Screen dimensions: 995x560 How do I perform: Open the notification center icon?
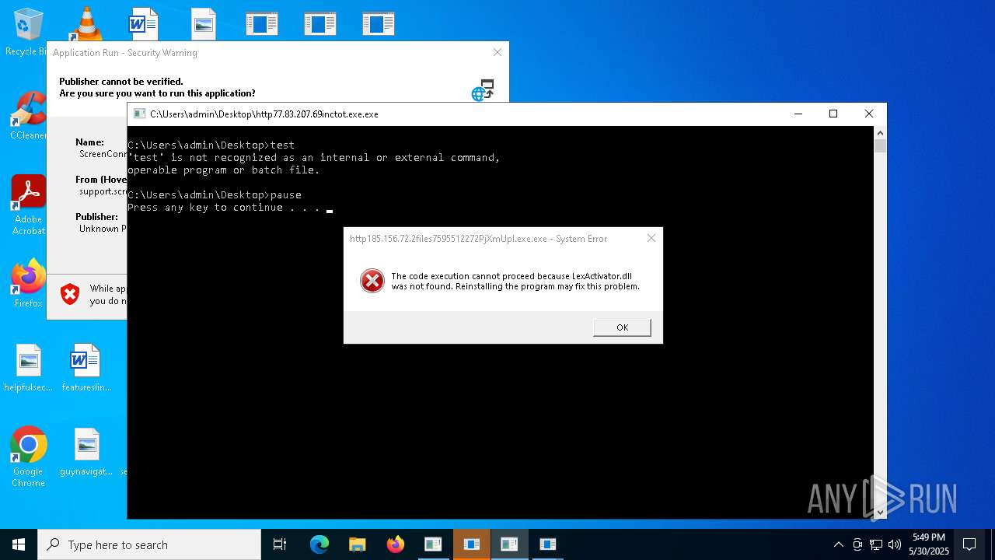(969, 544)
